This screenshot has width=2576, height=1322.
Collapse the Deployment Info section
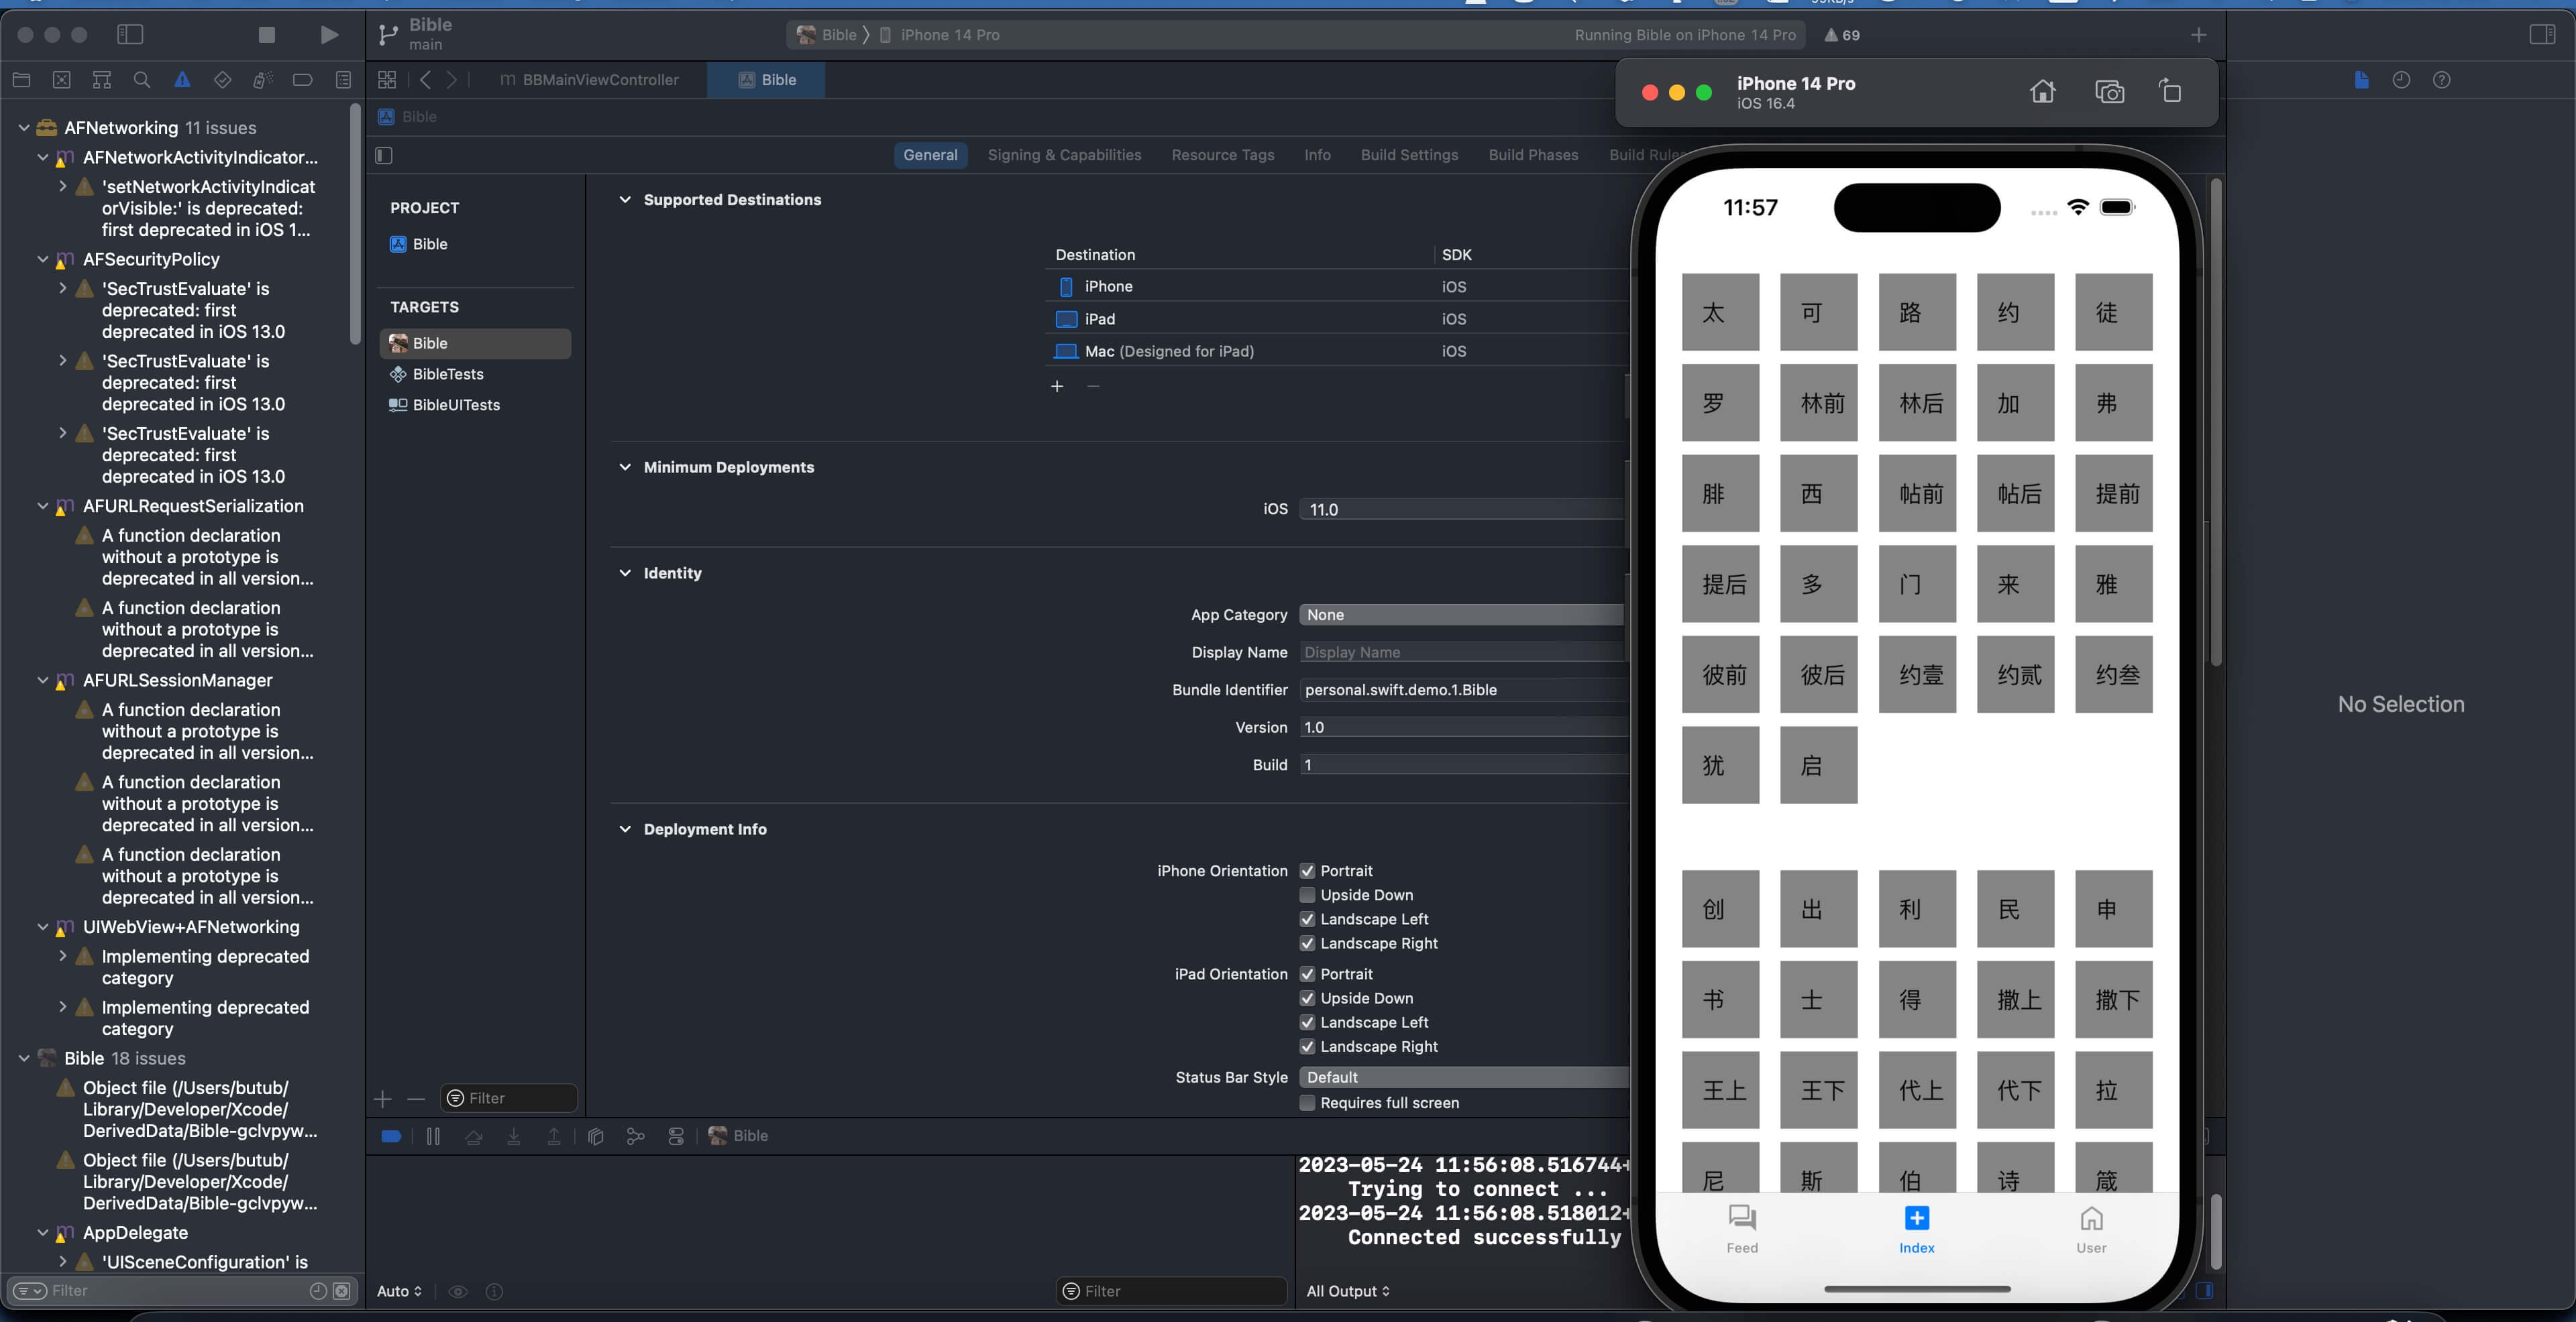tap(625, 829)
